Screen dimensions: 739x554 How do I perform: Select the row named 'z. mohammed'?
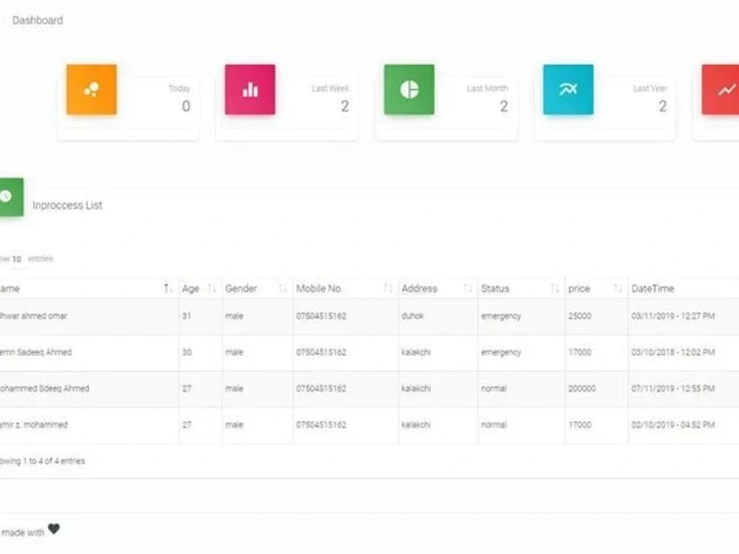369,425
